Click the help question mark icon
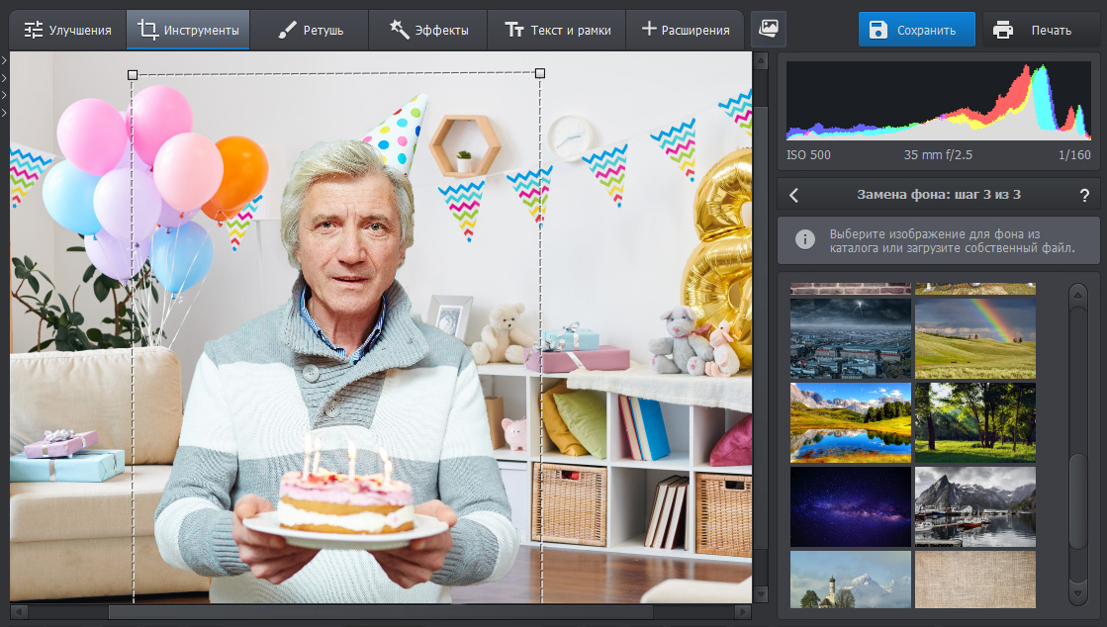This screenshot has width=1107, height=627. 1084,195
